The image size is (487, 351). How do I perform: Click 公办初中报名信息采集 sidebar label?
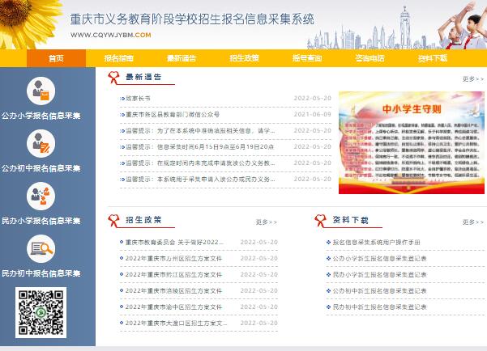click(x=41, y=168)
